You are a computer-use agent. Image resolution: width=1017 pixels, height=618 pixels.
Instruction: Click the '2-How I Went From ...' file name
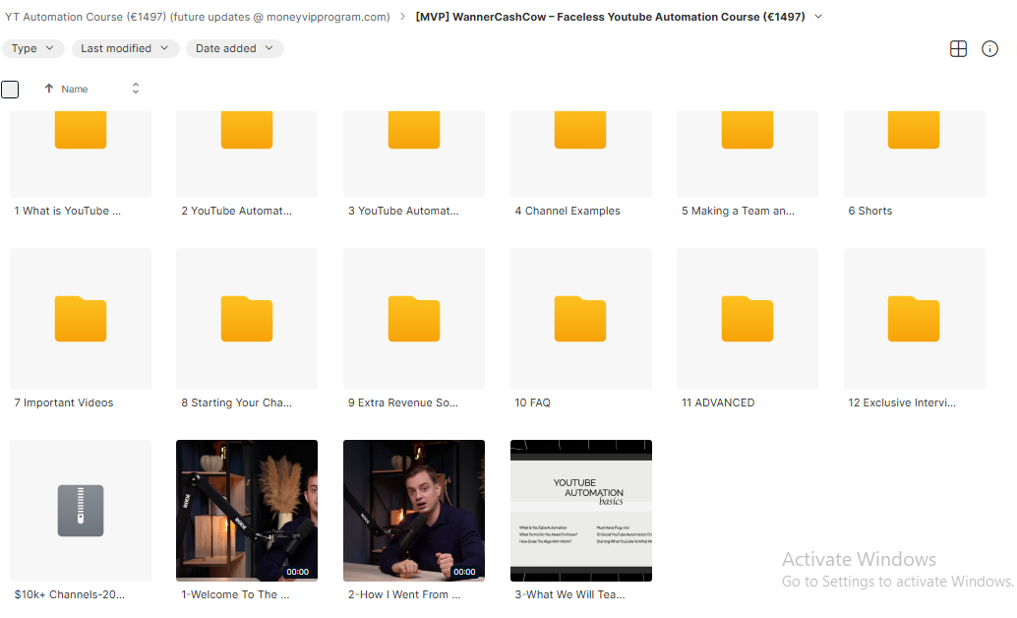coord(404,594)
